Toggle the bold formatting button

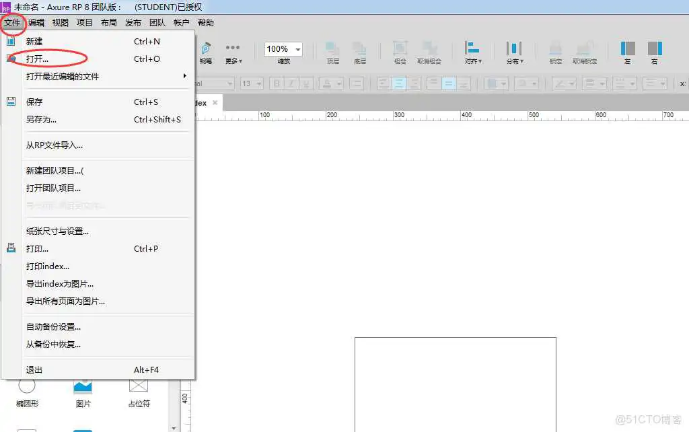(x=277, y=83)
